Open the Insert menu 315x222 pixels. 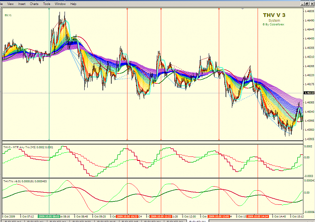tap(22, 4)
